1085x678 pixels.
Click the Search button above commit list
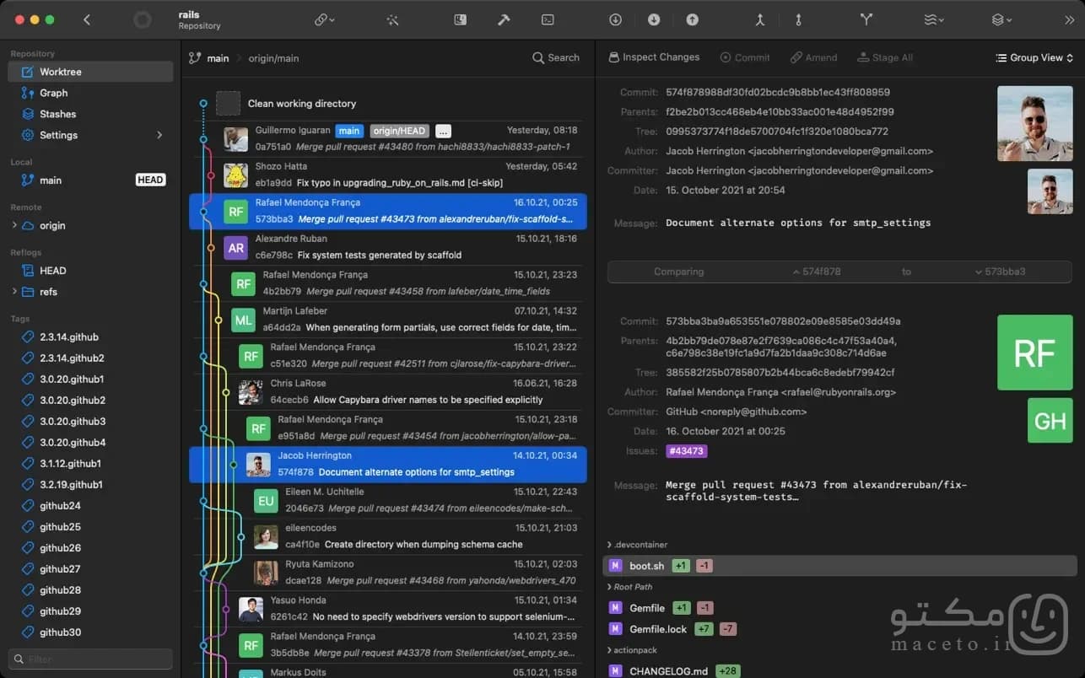click(556, 57)
